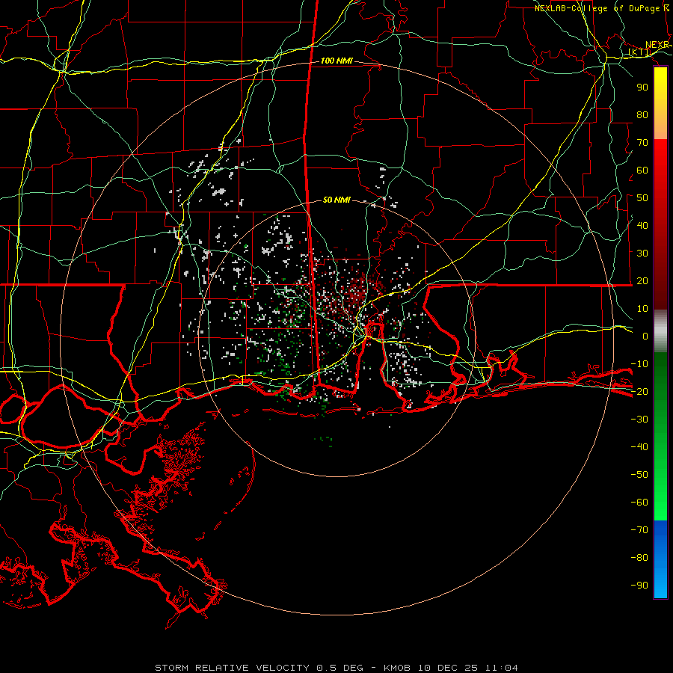673x673 pixels.
Task: Click the "11:04" time in the caption
Action: tap(502, 668)
